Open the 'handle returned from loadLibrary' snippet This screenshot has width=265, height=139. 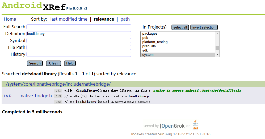[107, 96]
